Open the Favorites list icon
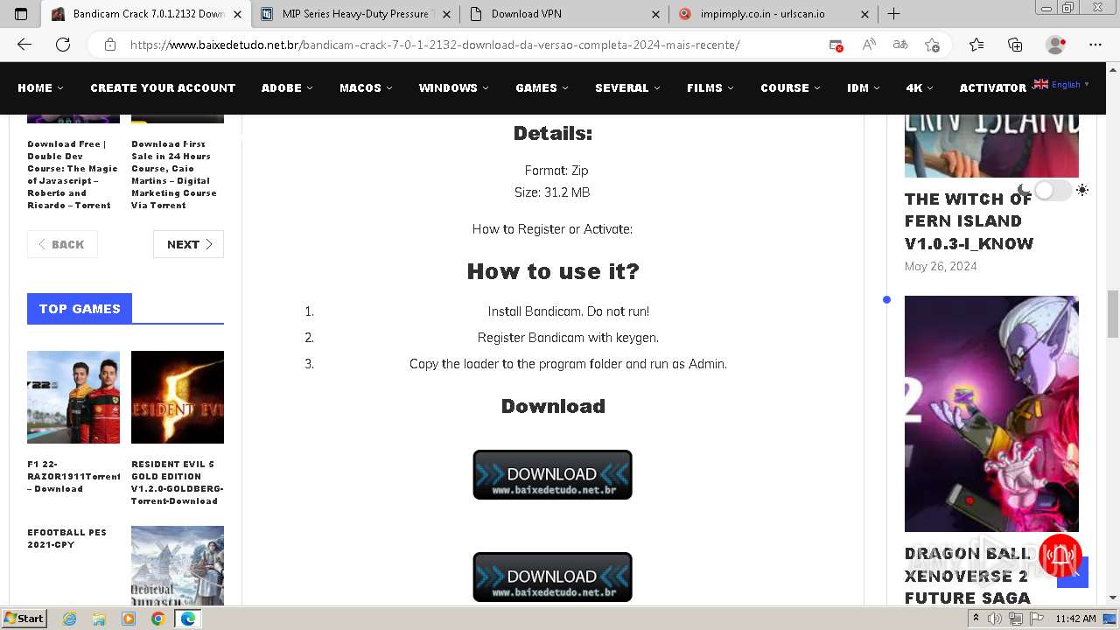 (976, 45)
